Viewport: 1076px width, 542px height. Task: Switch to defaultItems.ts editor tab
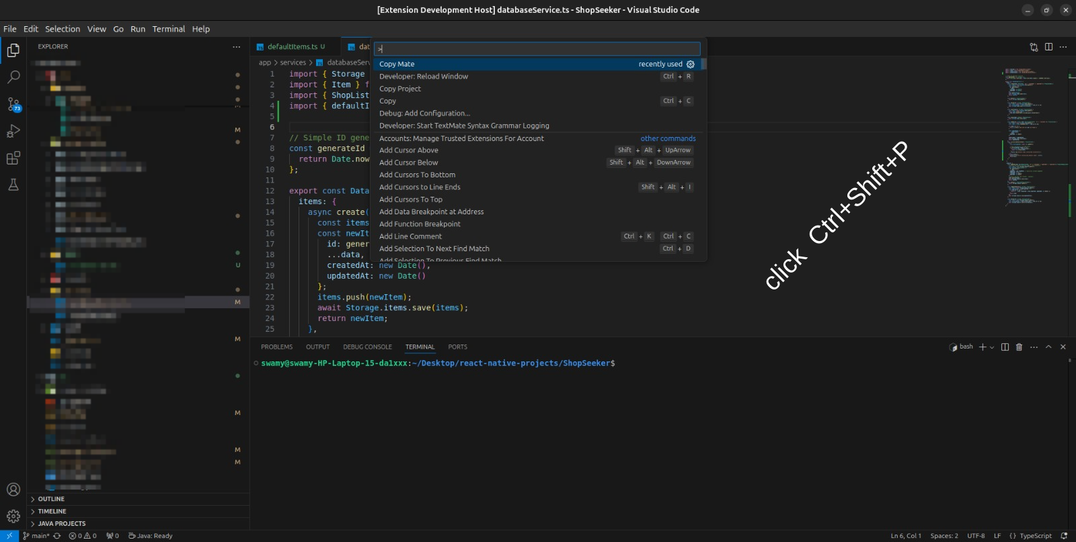click(x=292, y=47)
